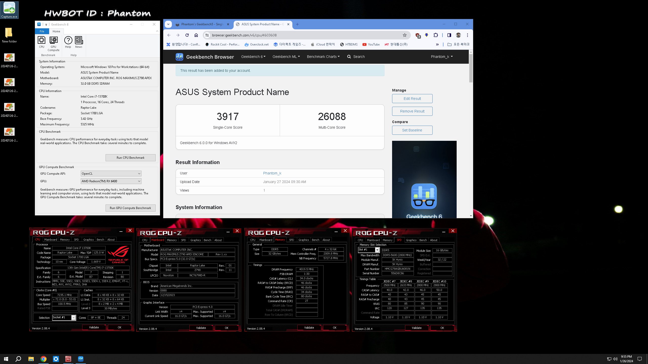
Task: Open the Help icon in Geekbench ribbon
Action: [68, 42]
